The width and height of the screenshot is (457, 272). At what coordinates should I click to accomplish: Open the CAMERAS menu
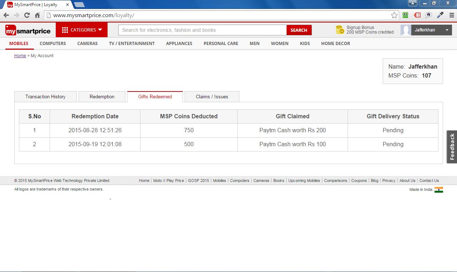coord(88,43)
